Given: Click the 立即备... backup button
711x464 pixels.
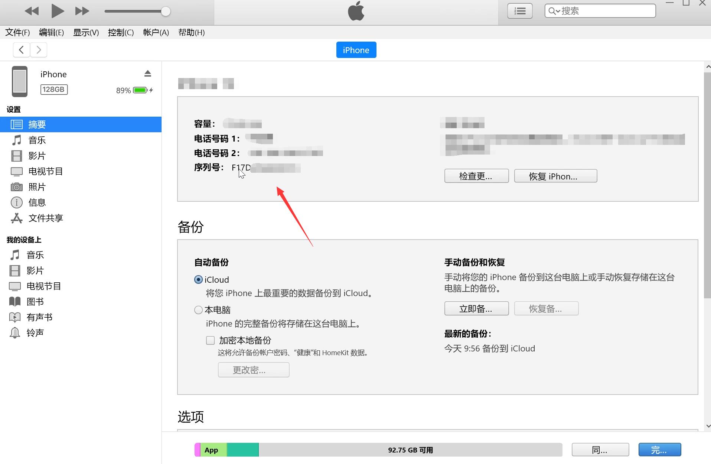Looking at the screenshot, I should [476, 309].
